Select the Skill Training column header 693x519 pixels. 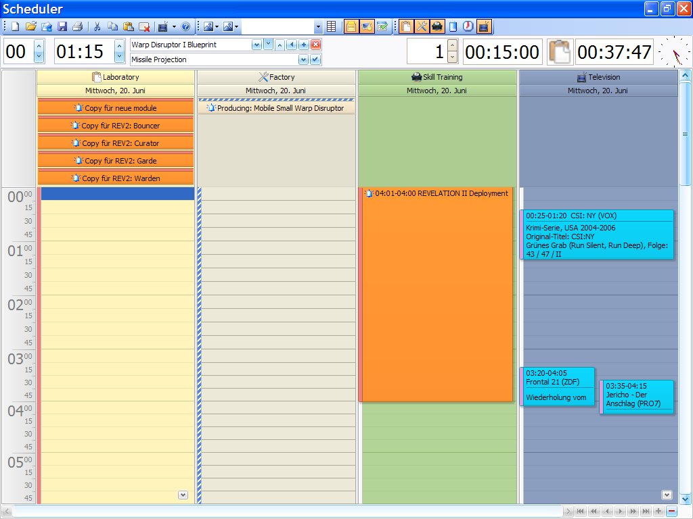[x=437, y=77]
